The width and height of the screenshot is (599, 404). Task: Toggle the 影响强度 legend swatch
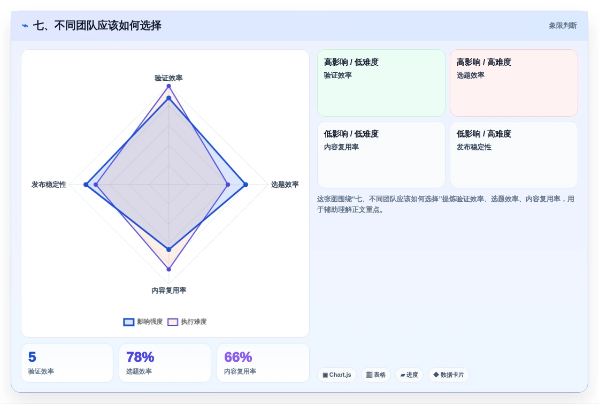point(129,322)
